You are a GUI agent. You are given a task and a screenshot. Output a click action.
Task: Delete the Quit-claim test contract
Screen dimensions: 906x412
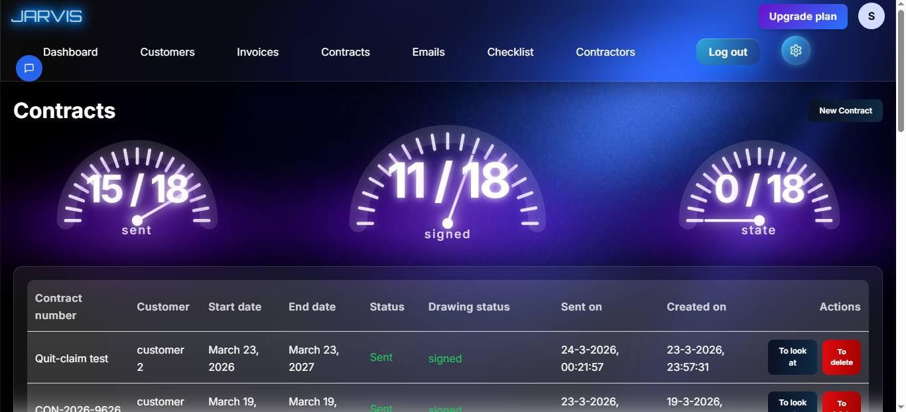841,357
